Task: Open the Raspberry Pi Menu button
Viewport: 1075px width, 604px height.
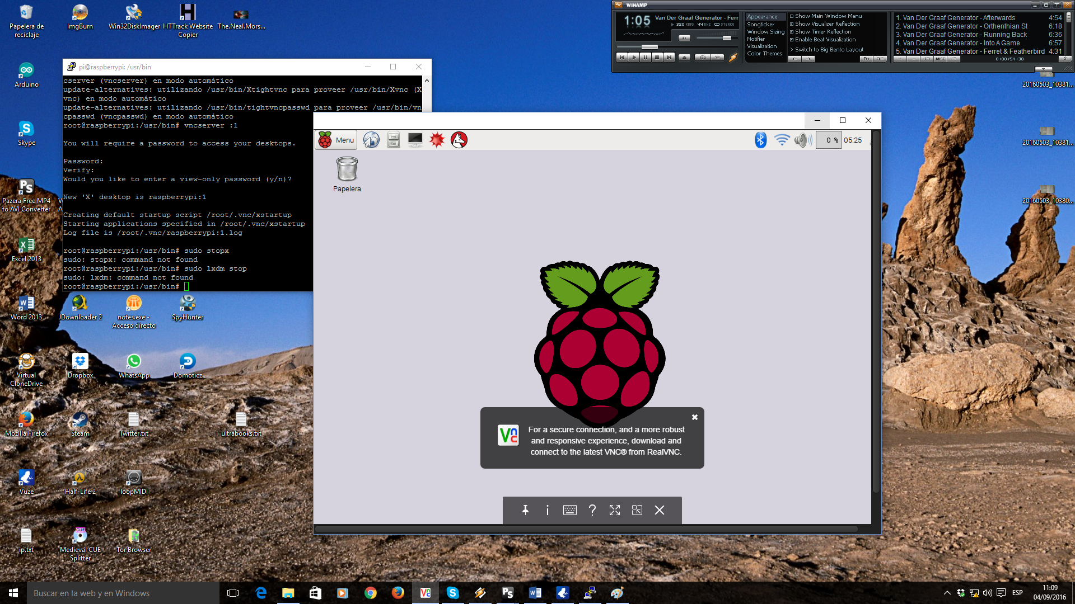Action: coord(336,140)
